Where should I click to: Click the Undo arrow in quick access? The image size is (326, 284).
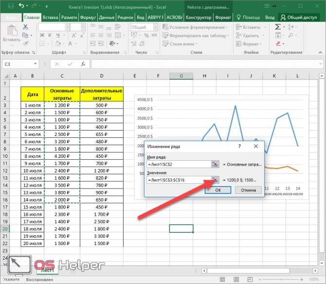click(21, 6)
